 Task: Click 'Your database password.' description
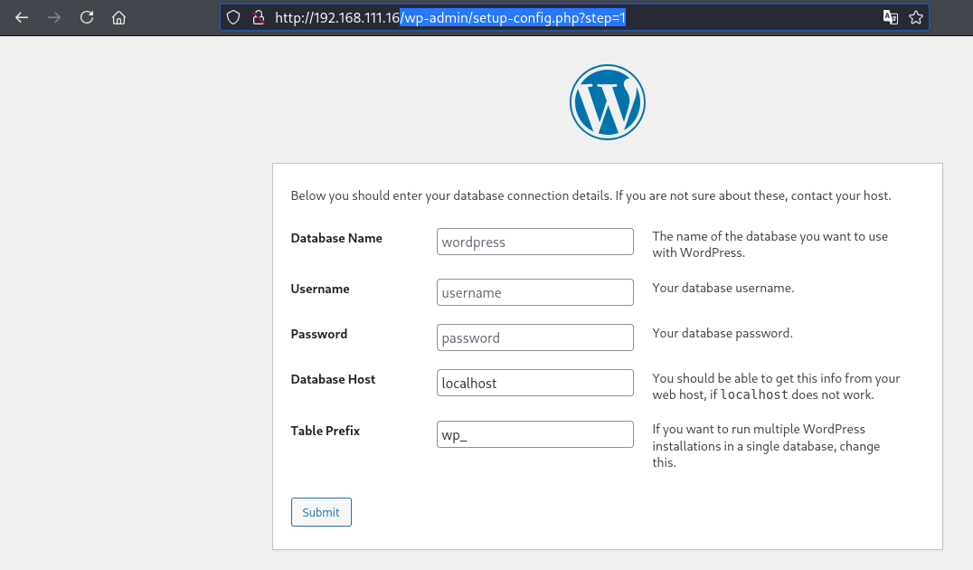(x=723, y=334)
